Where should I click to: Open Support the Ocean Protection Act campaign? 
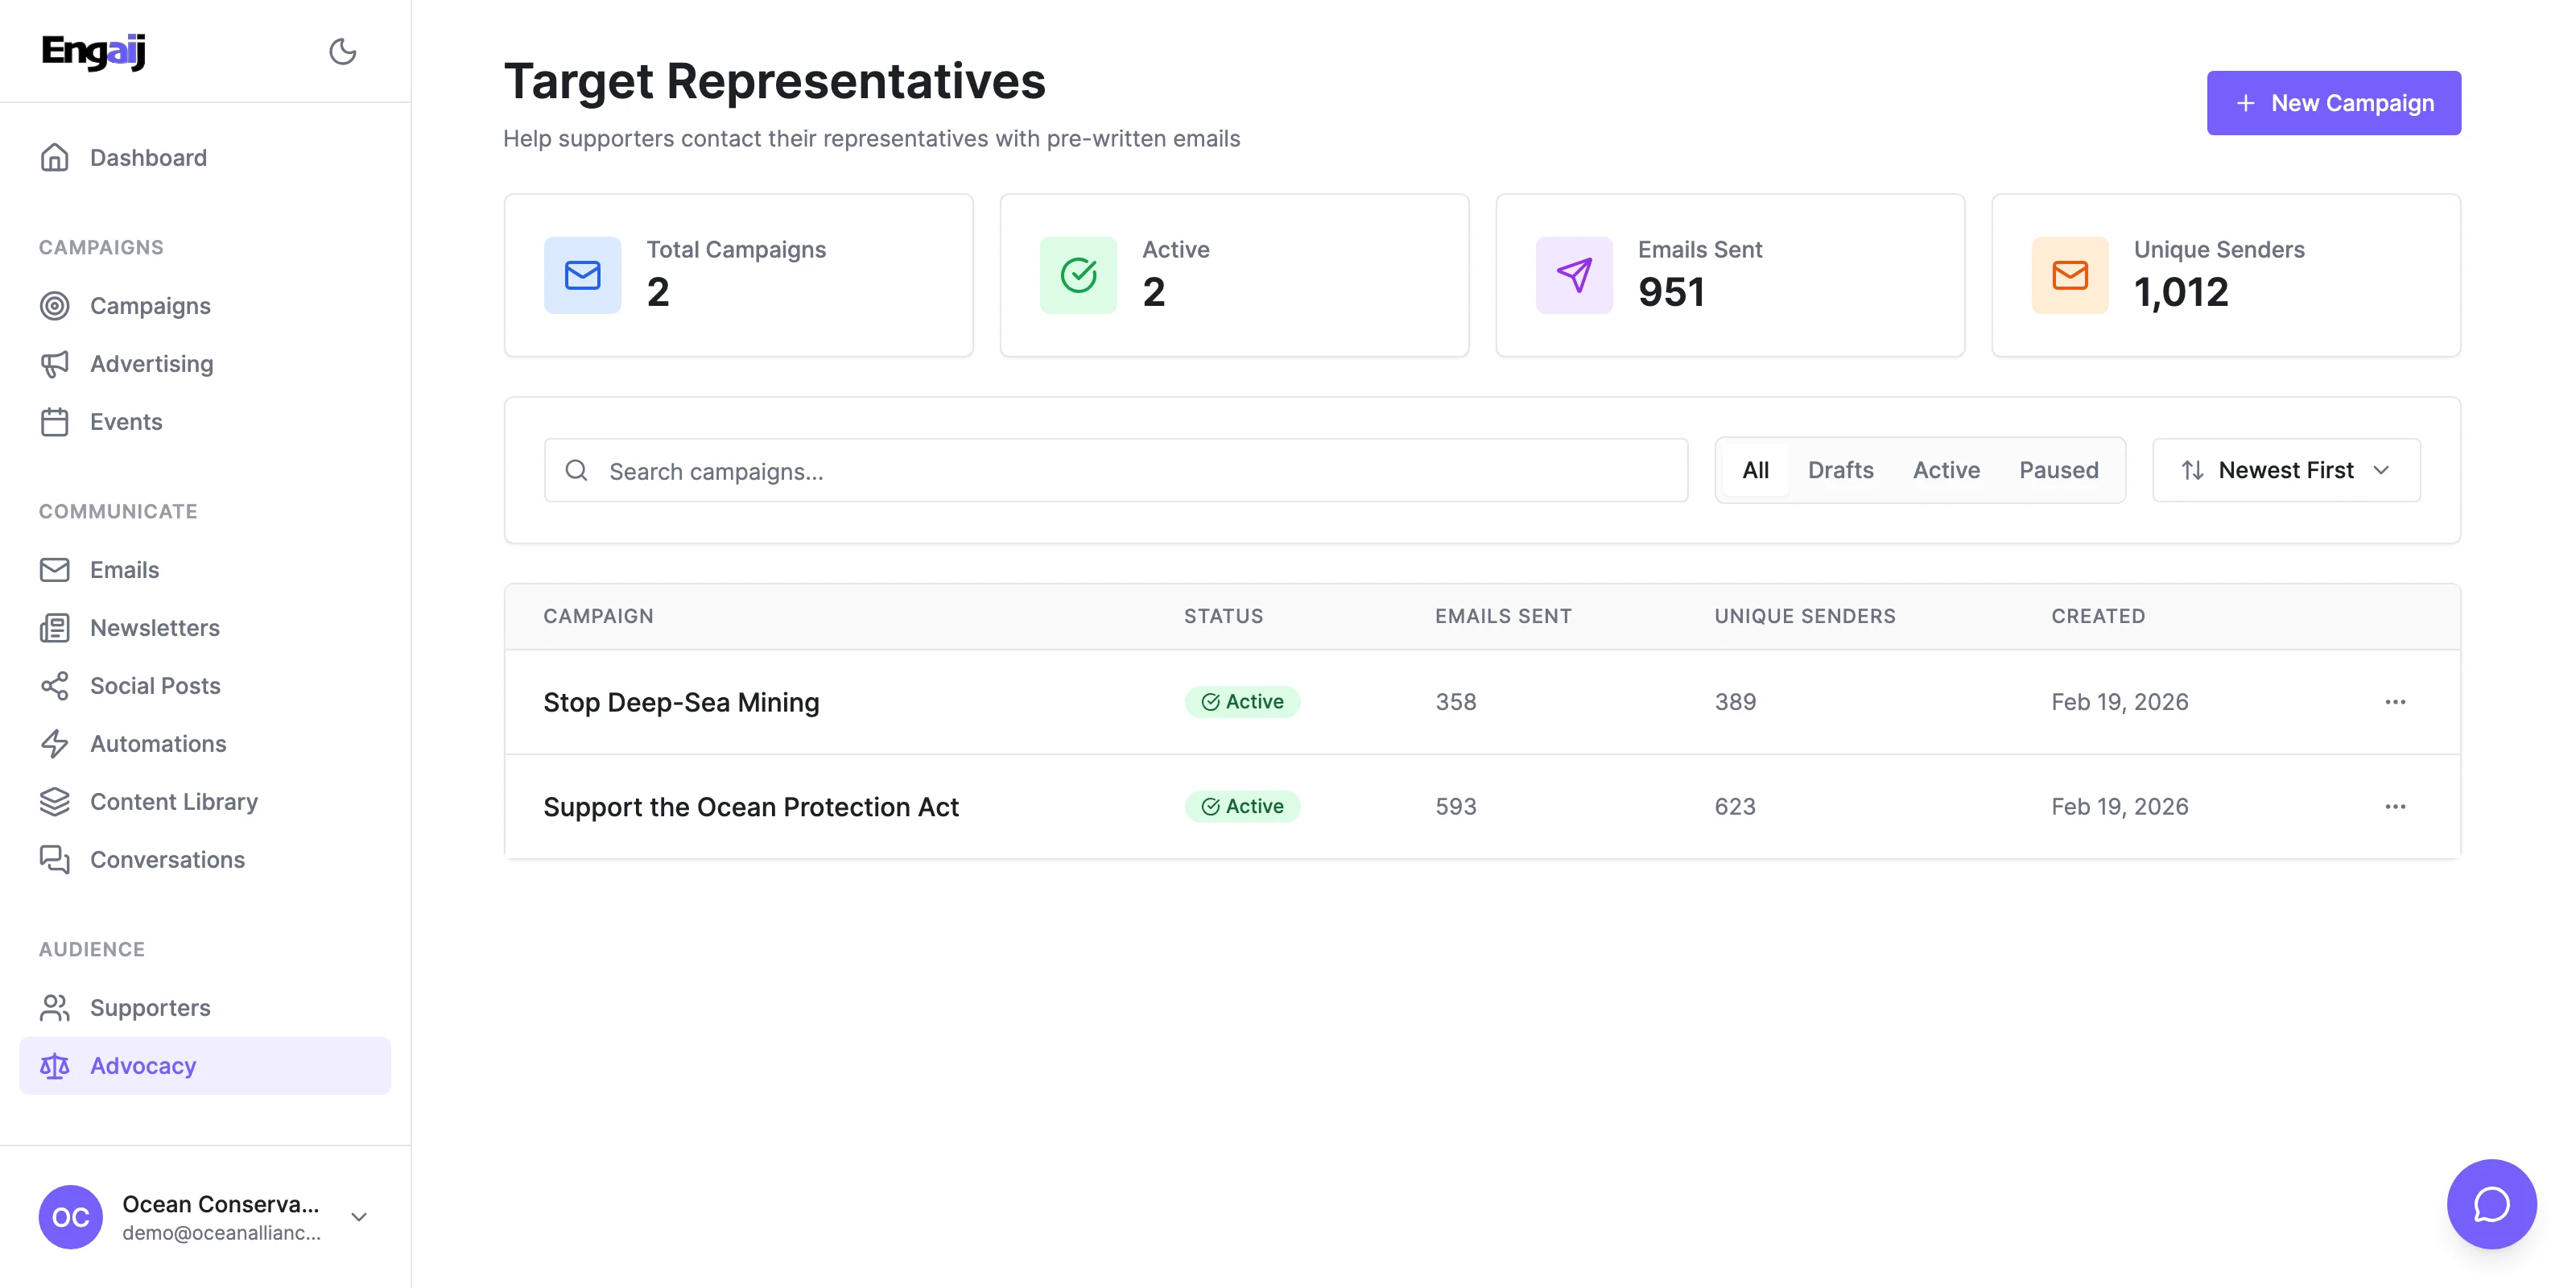pos(750,807)
